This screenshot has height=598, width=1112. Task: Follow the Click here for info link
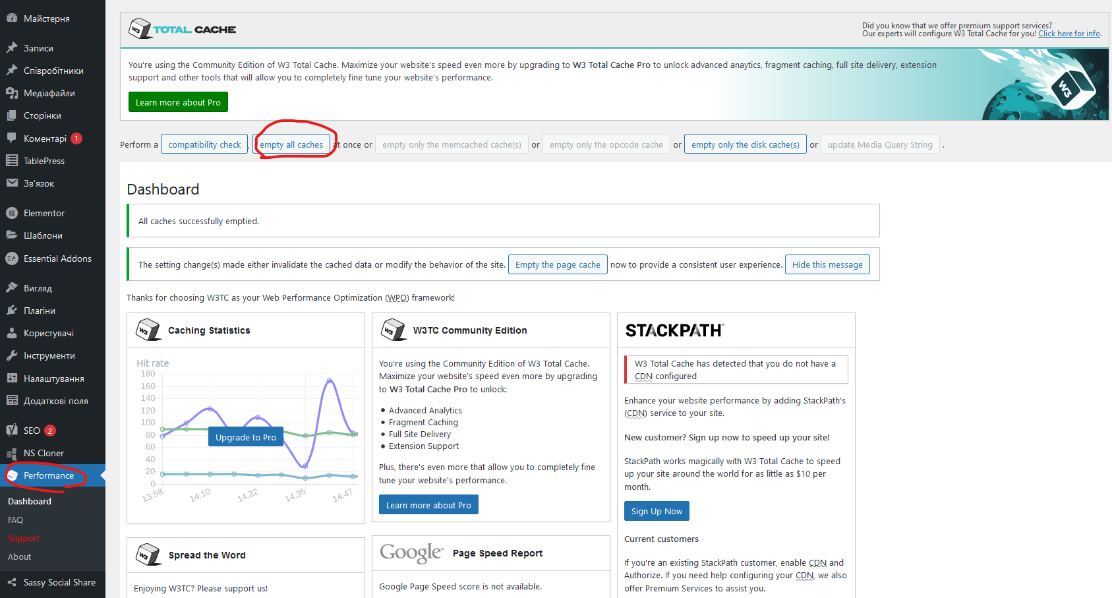(1069, 34)
